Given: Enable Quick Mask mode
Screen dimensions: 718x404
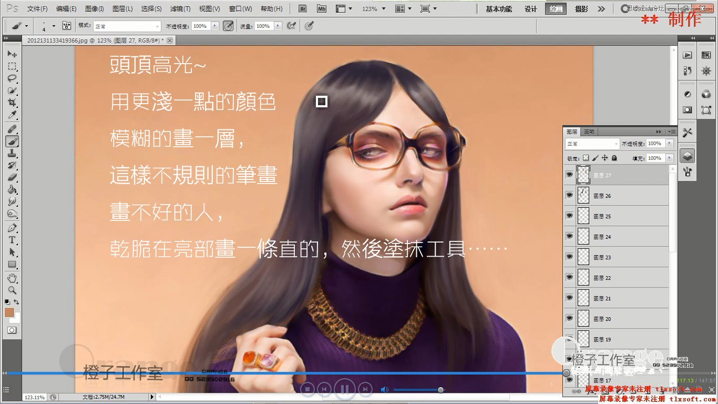Looking at the screenshot, I should (12, 330).
